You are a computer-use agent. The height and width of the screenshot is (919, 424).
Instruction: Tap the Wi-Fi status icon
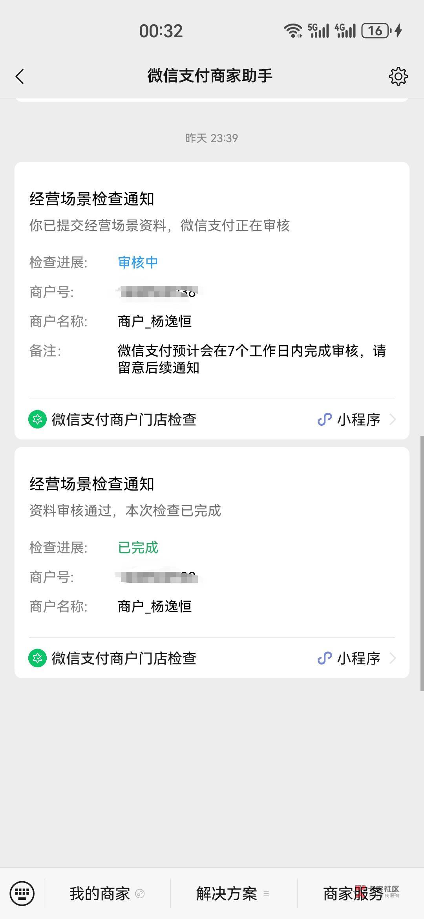[x=293, y=31]
